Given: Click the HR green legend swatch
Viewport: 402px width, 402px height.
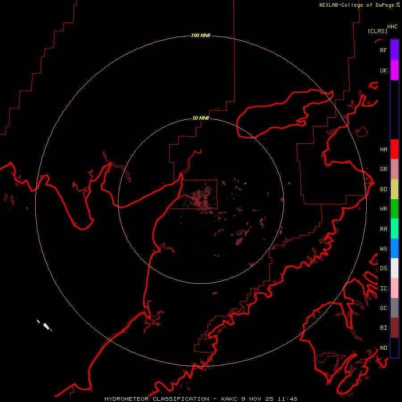Looking at the screenshot, I should point(394,209).
